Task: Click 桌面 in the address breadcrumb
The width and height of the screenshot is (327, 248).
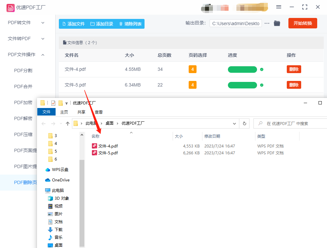Action: [110, 123]
